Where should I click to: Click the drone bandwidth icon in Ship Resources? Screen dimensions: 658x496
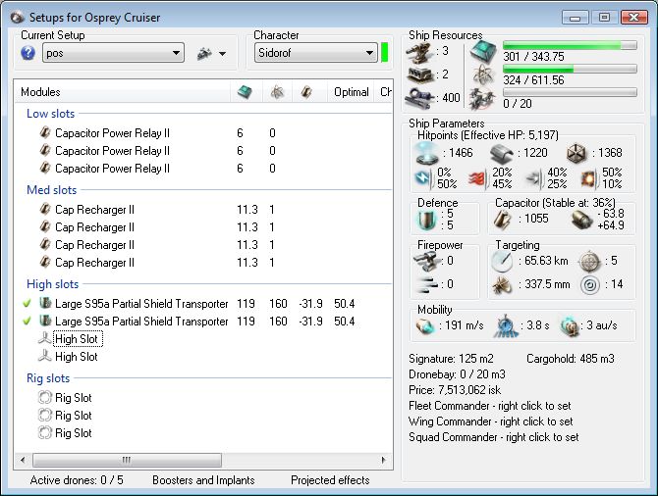coord(482,99)
